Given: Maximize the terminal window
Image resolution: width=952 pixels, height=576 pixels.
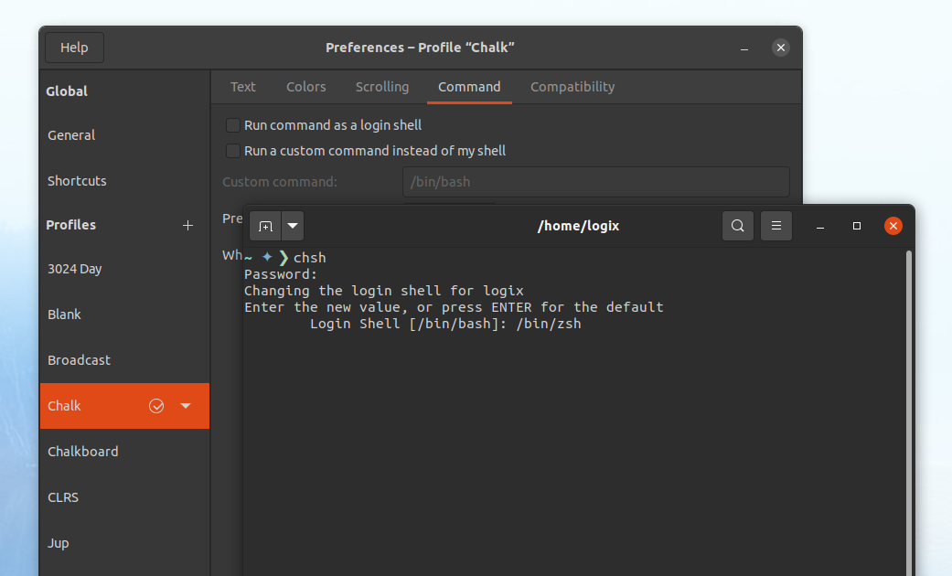Looking at the screenshot, I should pos(857,226).
